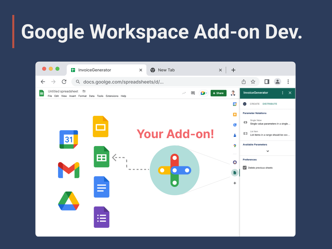The image size is (332, 249).
Task: Select the InvoiceGenerator add-on icon in the sidebar
Action: click(235, 173)
